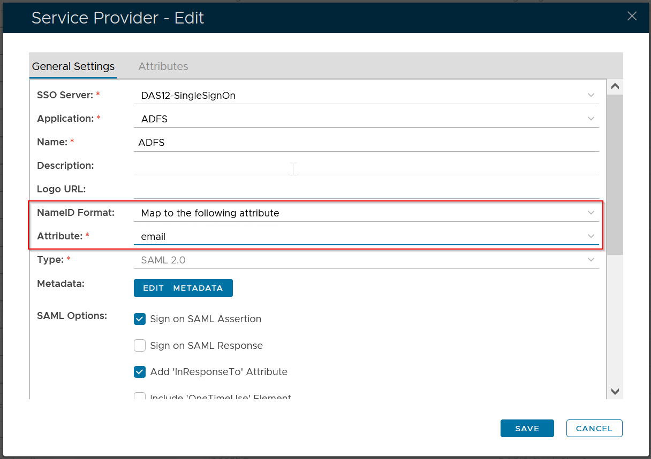Click into the Name text field
651x459 pixels.
pos(366,143)
